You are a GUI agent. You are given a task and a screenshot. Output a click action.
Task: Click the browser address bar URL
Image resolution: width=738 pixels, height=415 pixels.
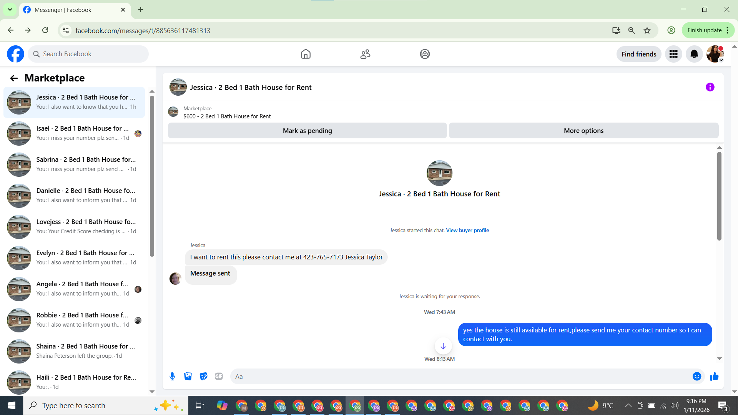pos(143,31)
